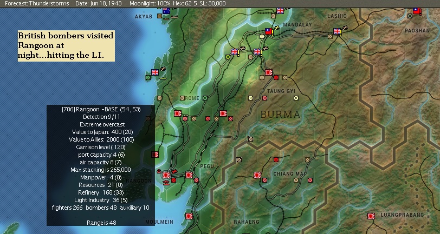Screen dimensions: 440x234
Task: Select the Japanese flag base nearest Prome label
Action: [178, 113]
